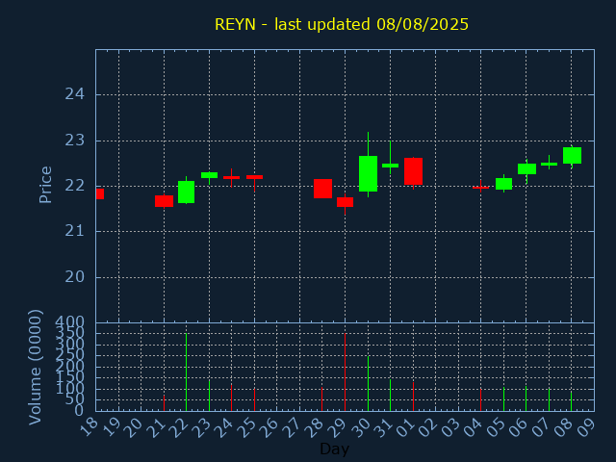This screenshot has height=462, width=616.
Task: Click the day axis label 01
Action: [x=406, y=427]
